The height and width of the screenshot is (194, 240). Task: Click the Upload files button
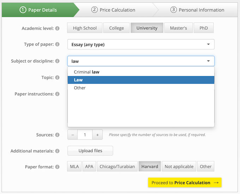coord(90,151)
